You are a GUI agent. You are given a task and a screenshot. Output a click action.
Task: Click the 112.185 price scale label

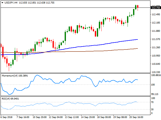click(x=156, y=23)
